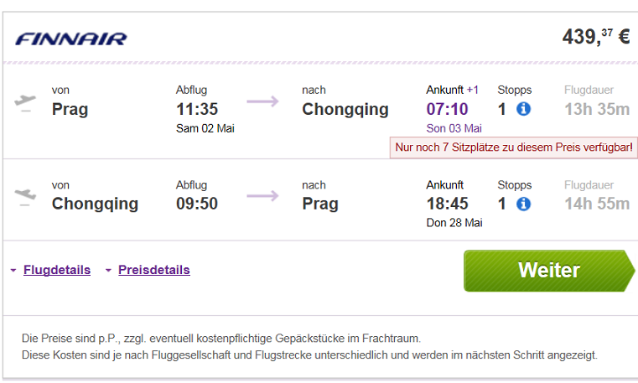Screen dimensions: 638x383
Task: Select the 11:35 departure time
Action: pyautogui.click(x=197, y=109)
